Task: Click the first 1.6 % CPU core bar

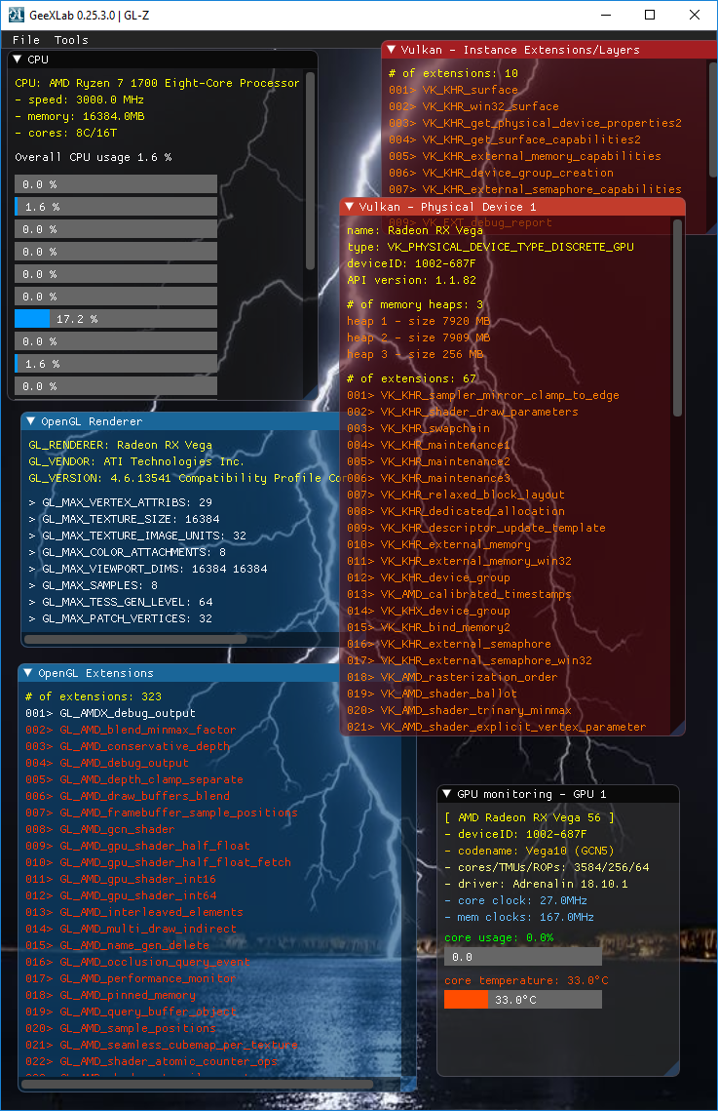Action: 116,207
